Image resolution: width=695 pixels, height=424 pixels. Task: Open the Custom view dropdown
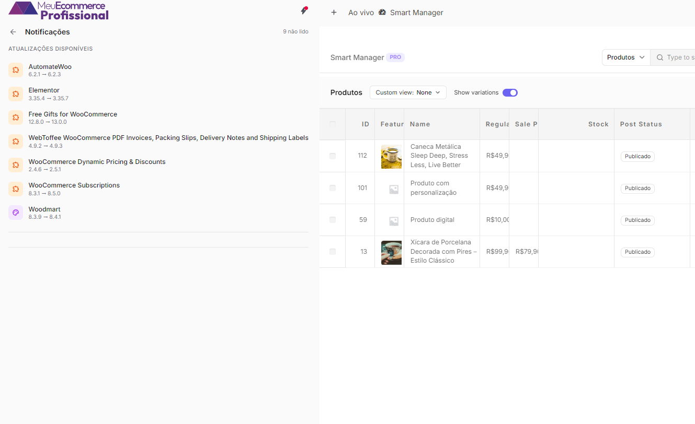pyautogui.click(x=408, y=92)
